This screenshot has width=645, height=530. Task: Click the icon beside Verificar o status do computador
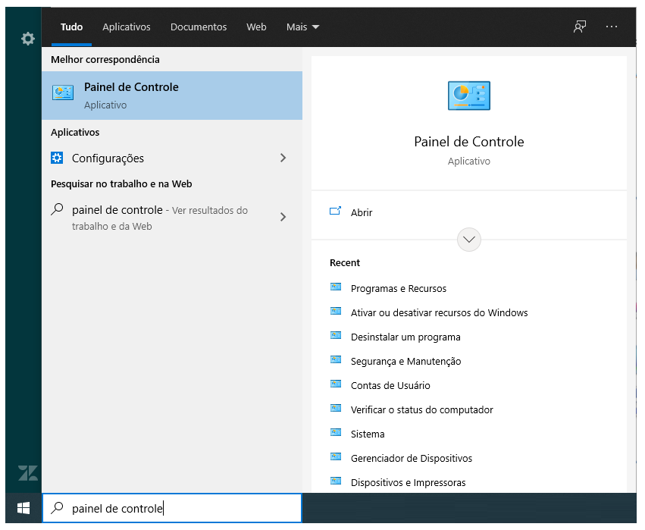pyautogui.click(x=336, y=408)
